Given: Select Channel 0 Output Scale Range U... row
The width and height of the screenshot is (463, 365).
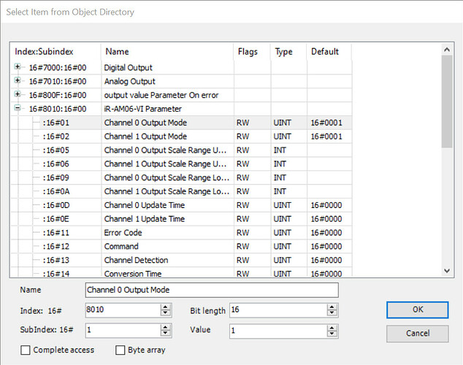Looking at the screenshot, I should point(181,150).
